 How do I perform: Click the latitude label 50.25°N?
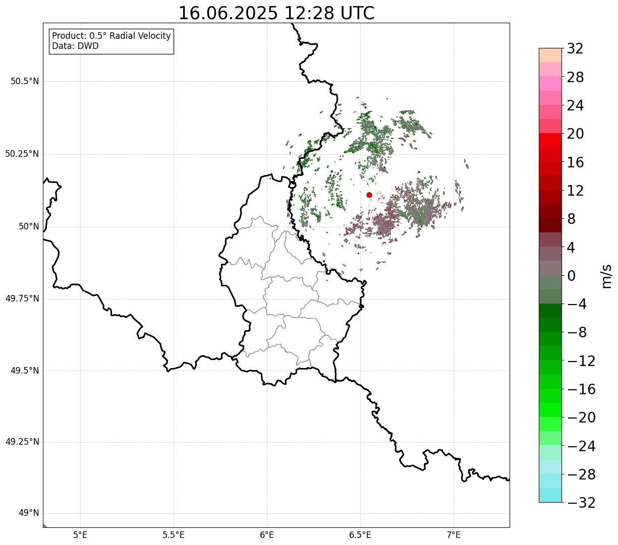(22, 154)
